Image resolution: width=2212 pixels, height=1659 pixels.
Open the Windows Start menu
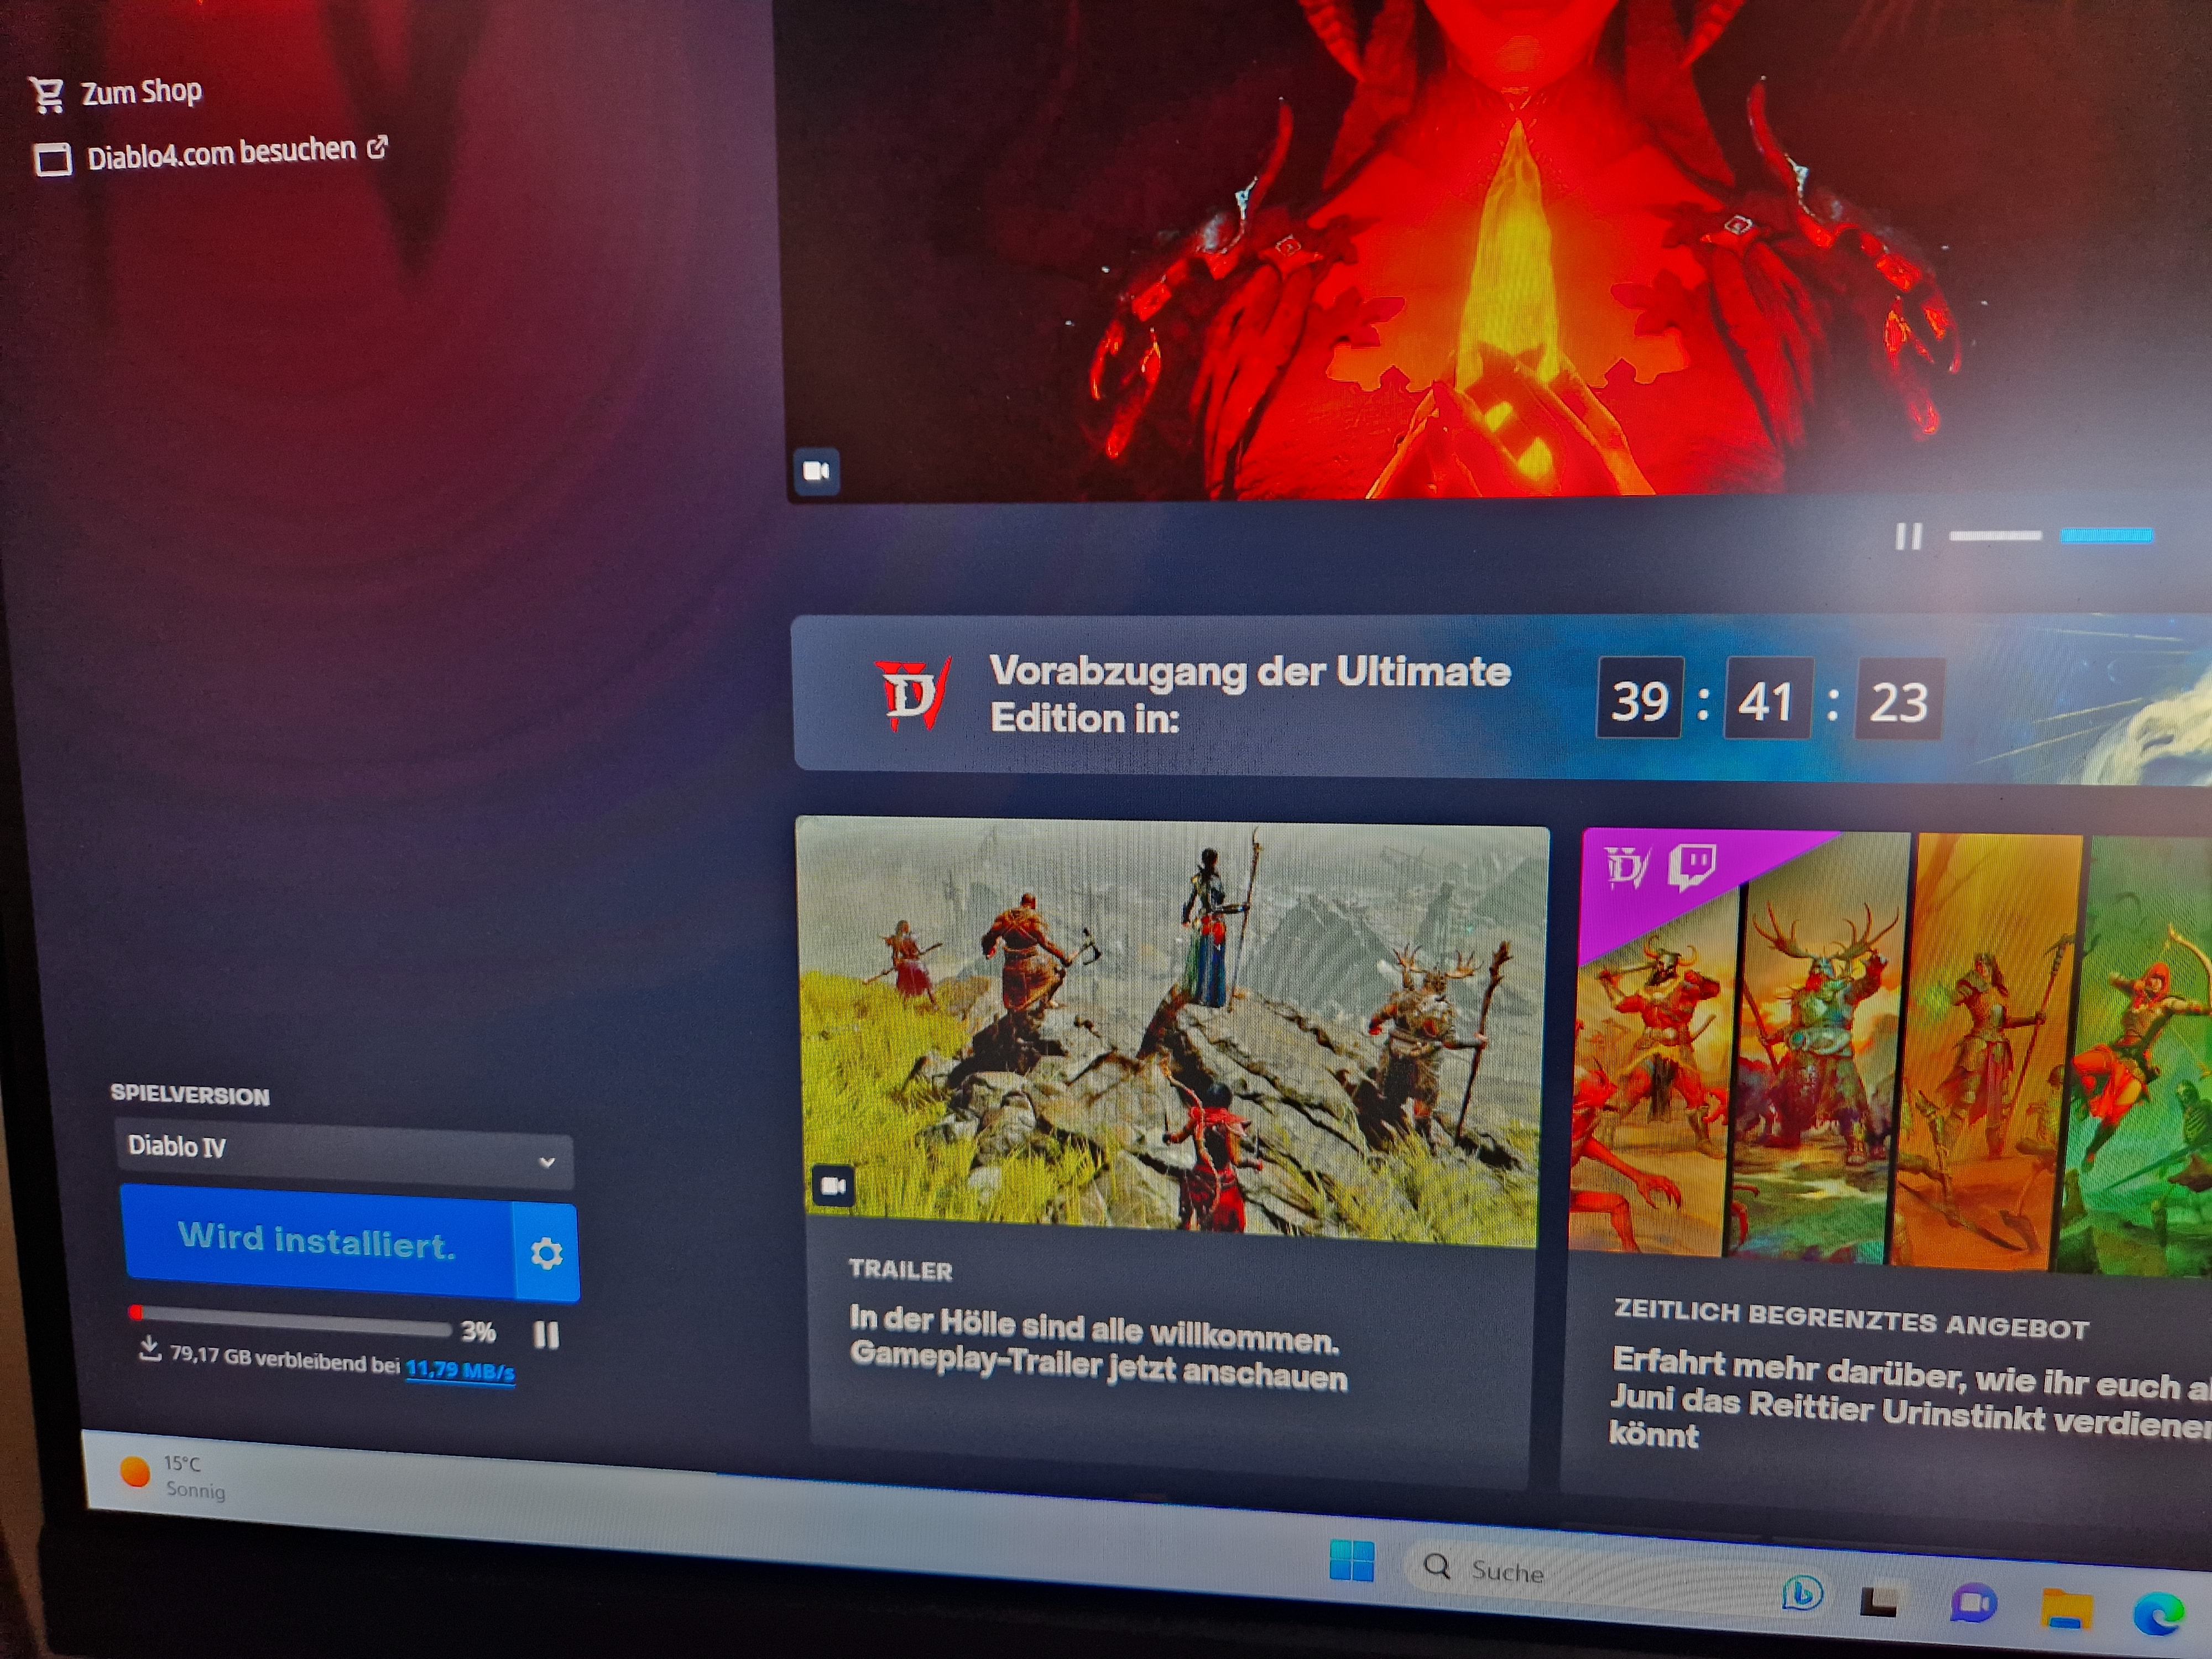point(1351,1561)
